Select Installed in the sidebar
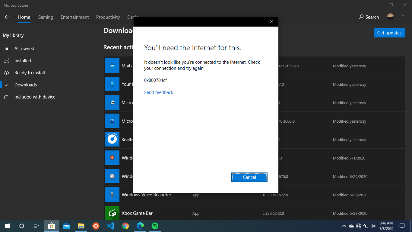Viewport: 412px width, 232px height. [x=23, y=61]
